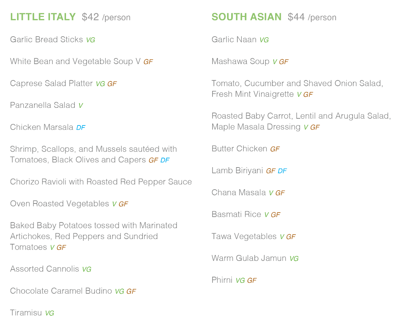Click the VG tag next to Tiramisu
Image resolution: width=408 pixels, height=333 pixels.
[50, 313]
